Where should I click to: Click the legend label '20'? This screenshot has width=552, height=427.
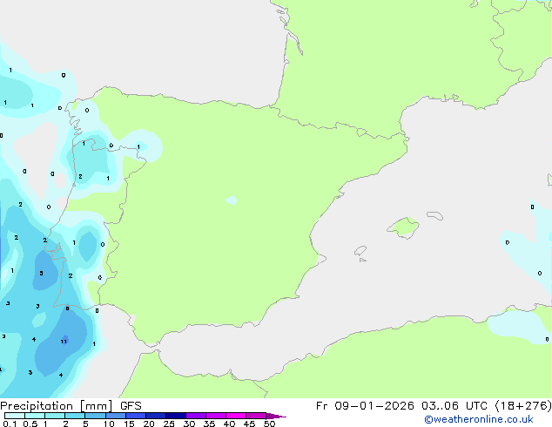click(x=149, y=424)
